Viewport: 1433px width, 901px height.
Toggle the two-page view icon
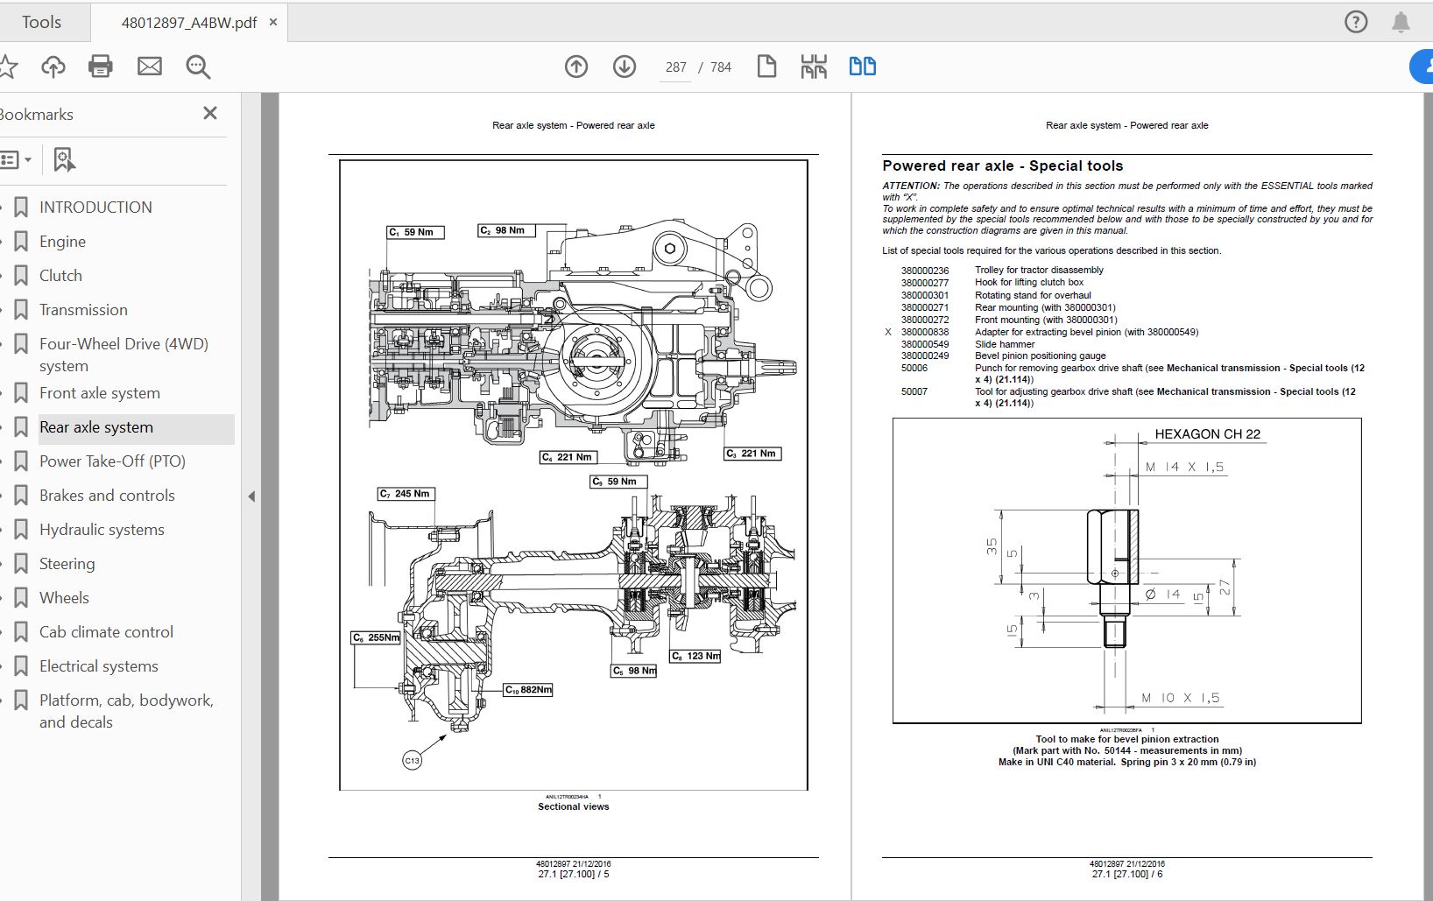863,67
